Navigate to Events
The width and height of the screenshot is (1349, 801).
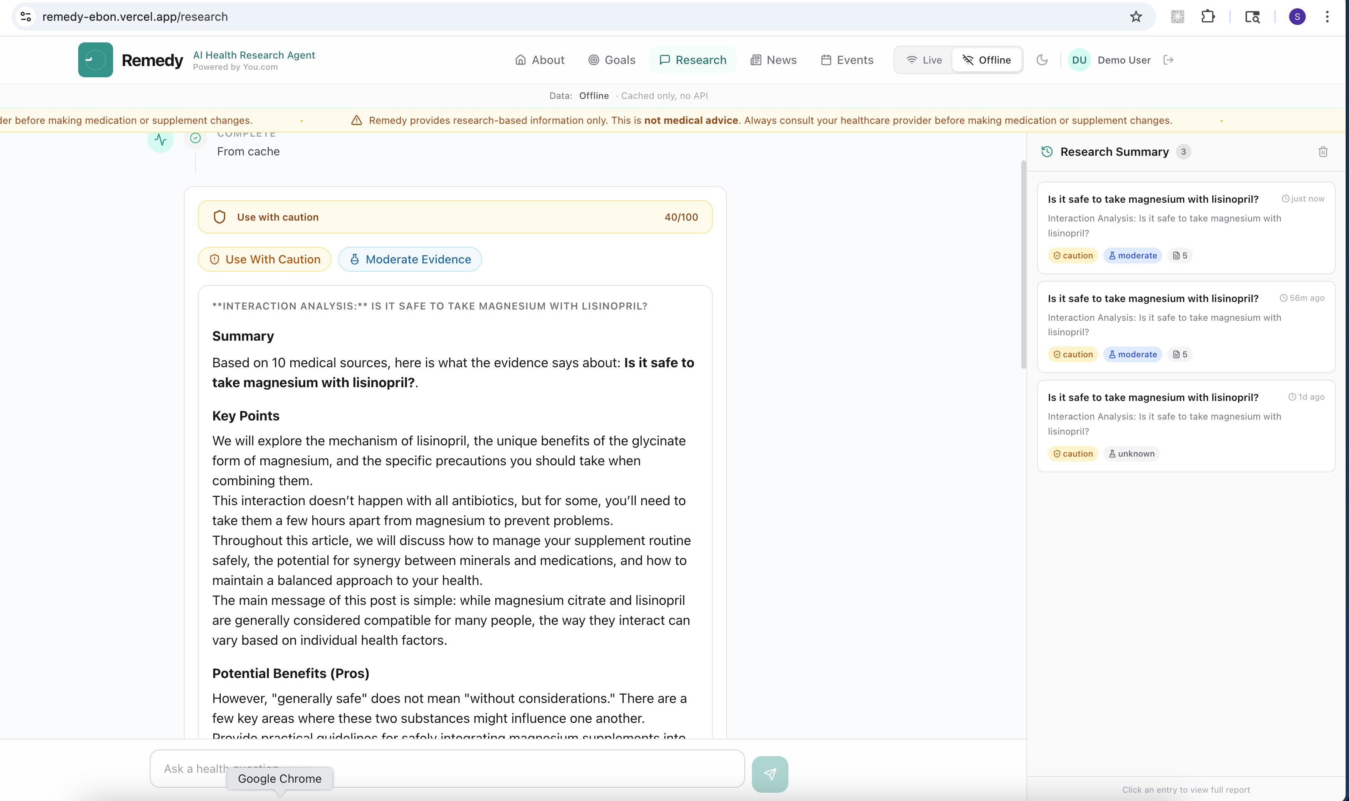point(847,60)
